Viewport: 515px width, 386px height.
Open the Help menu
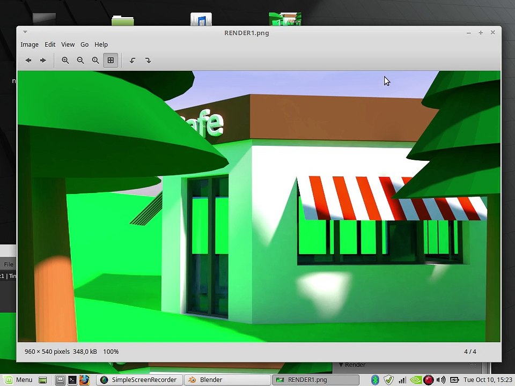point(101,44)
